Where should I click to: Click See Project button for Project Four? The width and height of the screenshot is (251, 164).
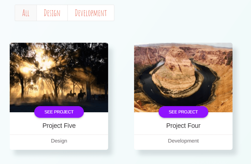point(183,112)
